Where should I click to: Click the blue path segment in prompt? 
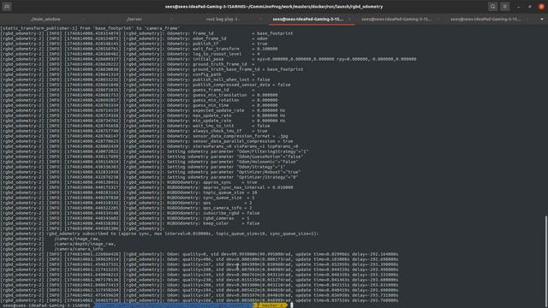pyautogui.click(x=174, y=305)
